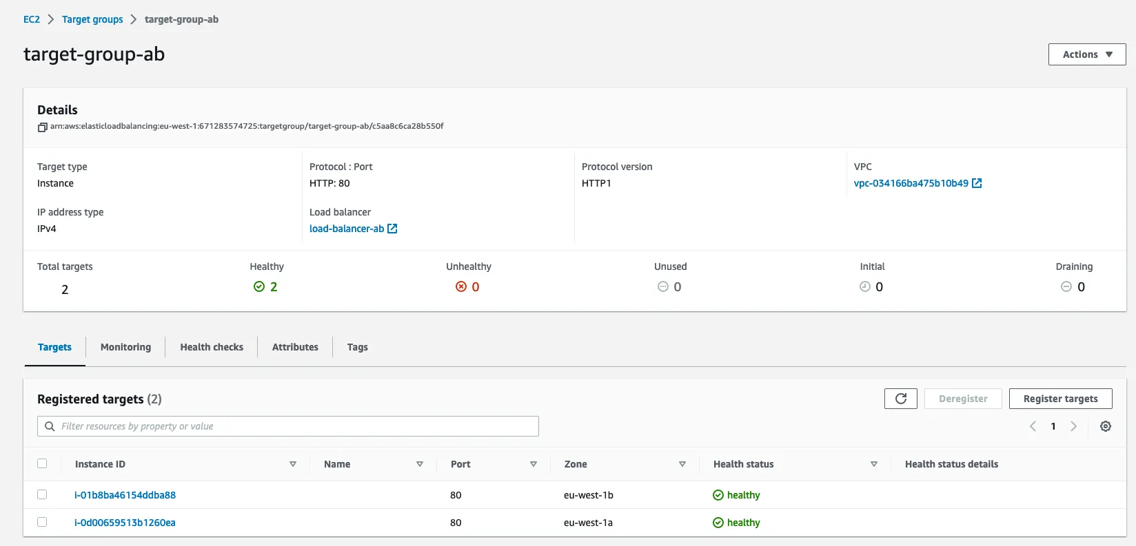Open table preferences gear icon

pyautogui.click(x=1105, y=426)
